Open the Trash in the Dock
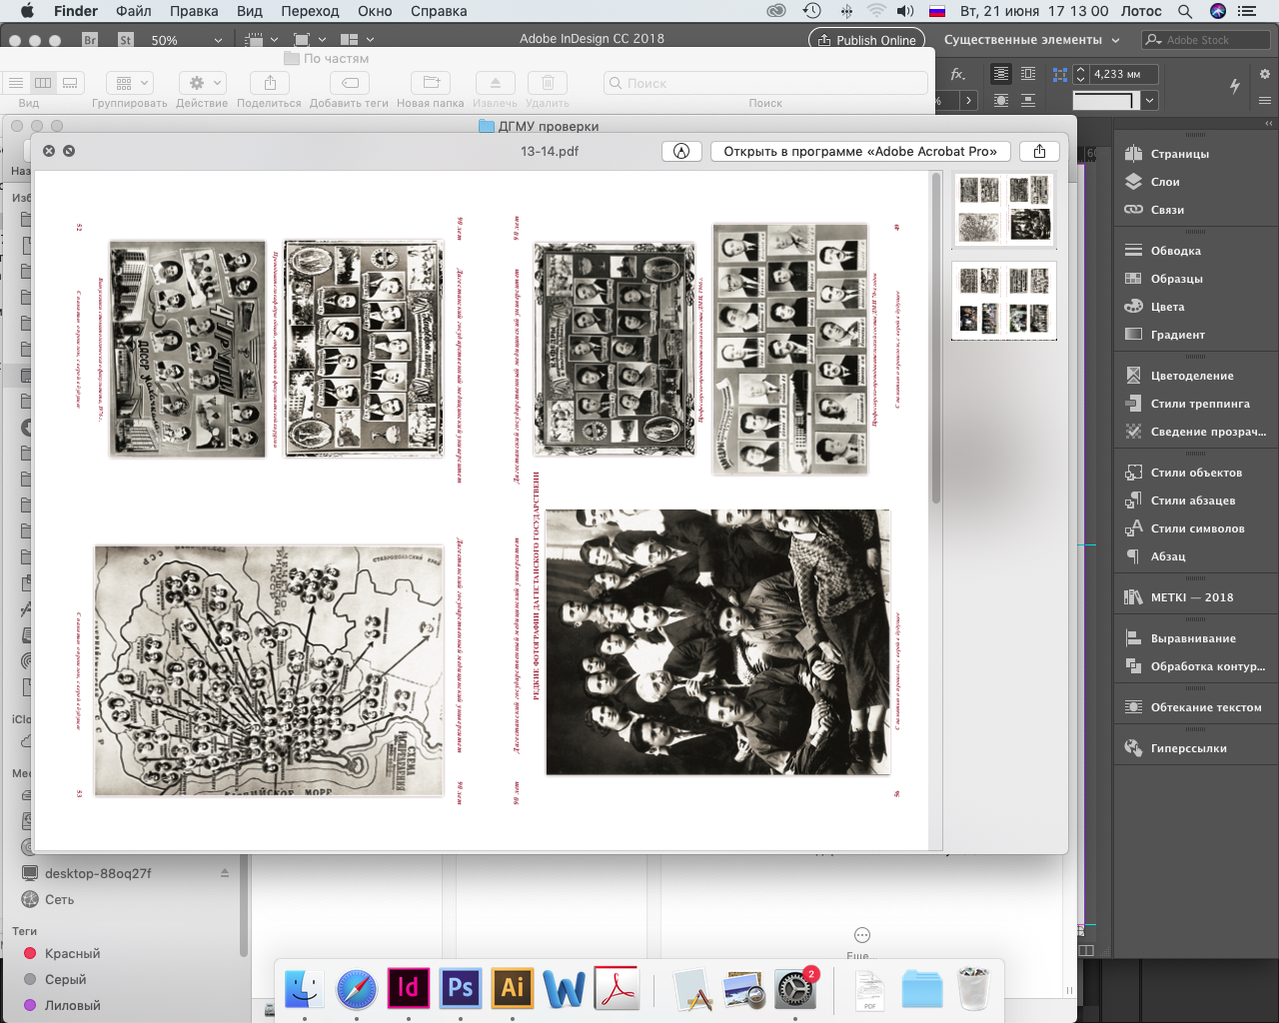Viewport: 1279px width, 1023px height. click(973, 988)
